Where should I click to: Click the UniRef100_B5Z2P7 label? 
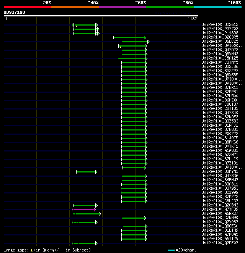[220, 71]
